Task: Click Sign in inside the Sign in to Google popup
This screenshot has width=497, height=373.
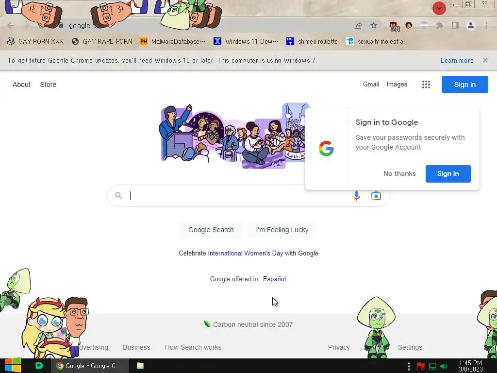Action: [x=448, y=173]
